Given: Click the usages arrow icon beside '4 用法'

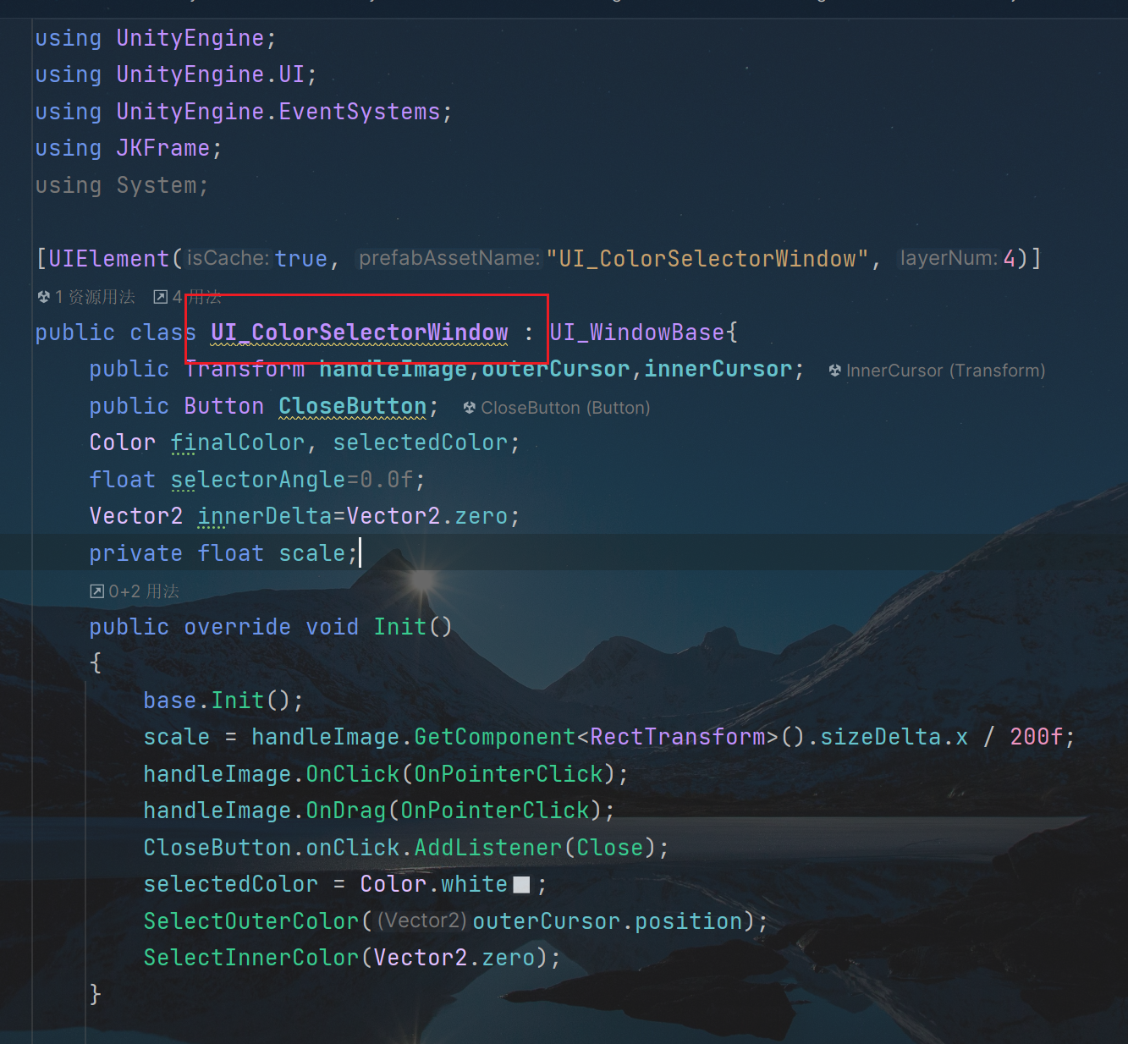Looking at the screenshot, I should coord(160,297).
